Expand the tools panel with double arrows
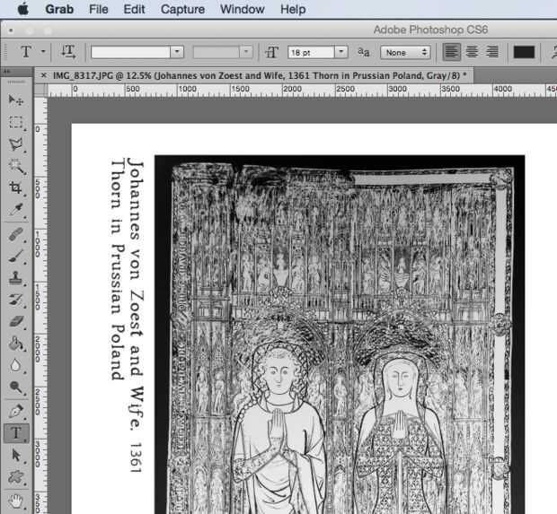 pyautogui.click(x=7, y=71)
